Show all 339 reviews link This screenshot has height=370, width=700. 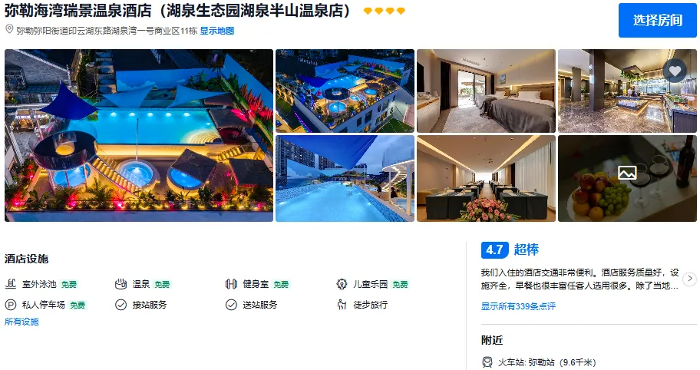pos(518,306)
